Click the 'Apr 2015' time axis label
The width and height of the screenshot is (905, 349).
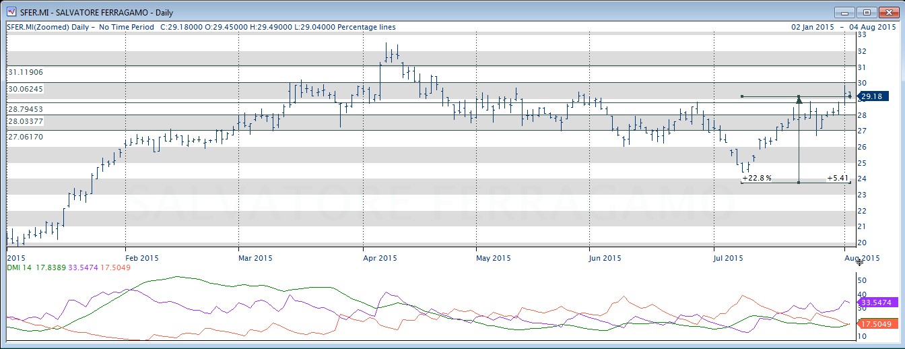[379, 258]
